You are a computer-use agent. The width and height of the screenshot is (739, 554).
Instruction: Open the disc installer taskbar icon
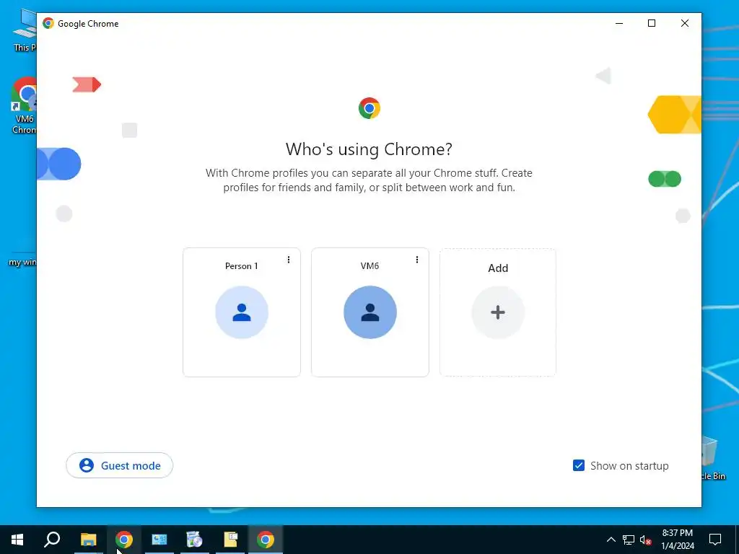pyautogui.click(x=194, y=540)
